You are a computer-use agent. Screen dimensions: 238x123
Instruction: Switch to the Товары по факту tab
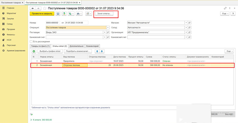(x=40, y=46)
